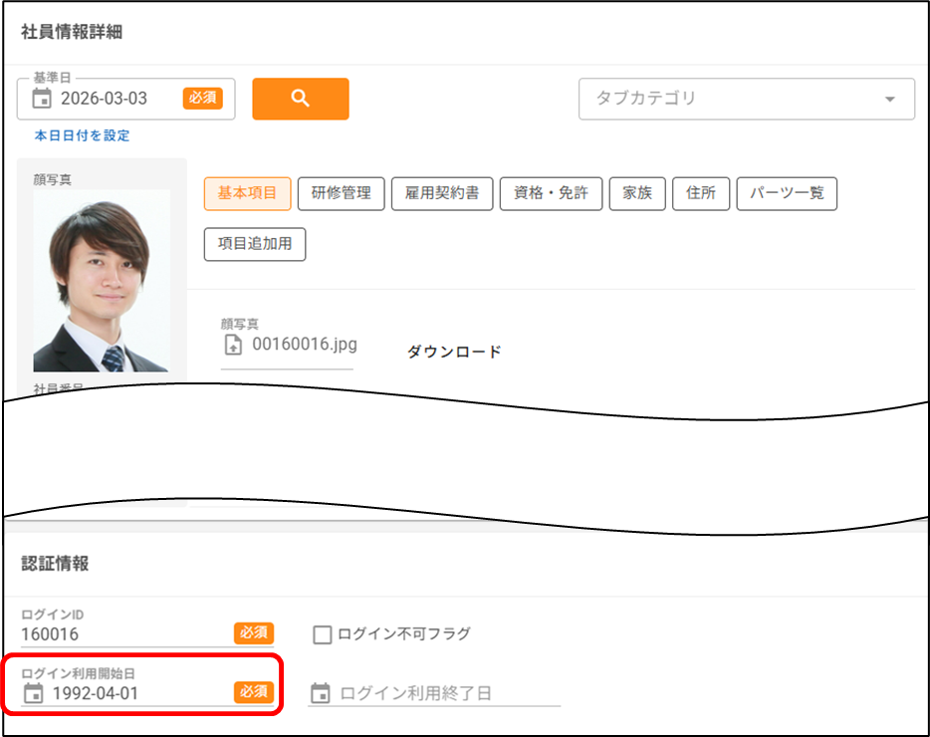The width and height of the screenshot is (930, 737).
Task: Select the 家族 tab
Action: (x=637, y=193)
